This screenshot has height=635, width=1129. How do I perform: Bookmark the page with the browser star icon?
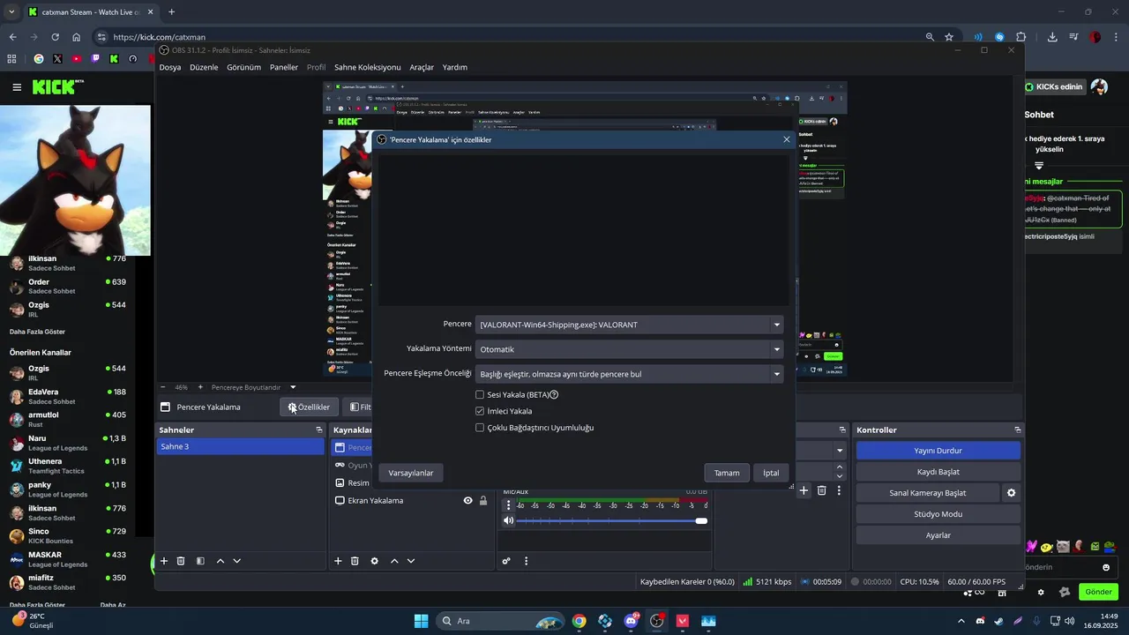tap(949, 37)
